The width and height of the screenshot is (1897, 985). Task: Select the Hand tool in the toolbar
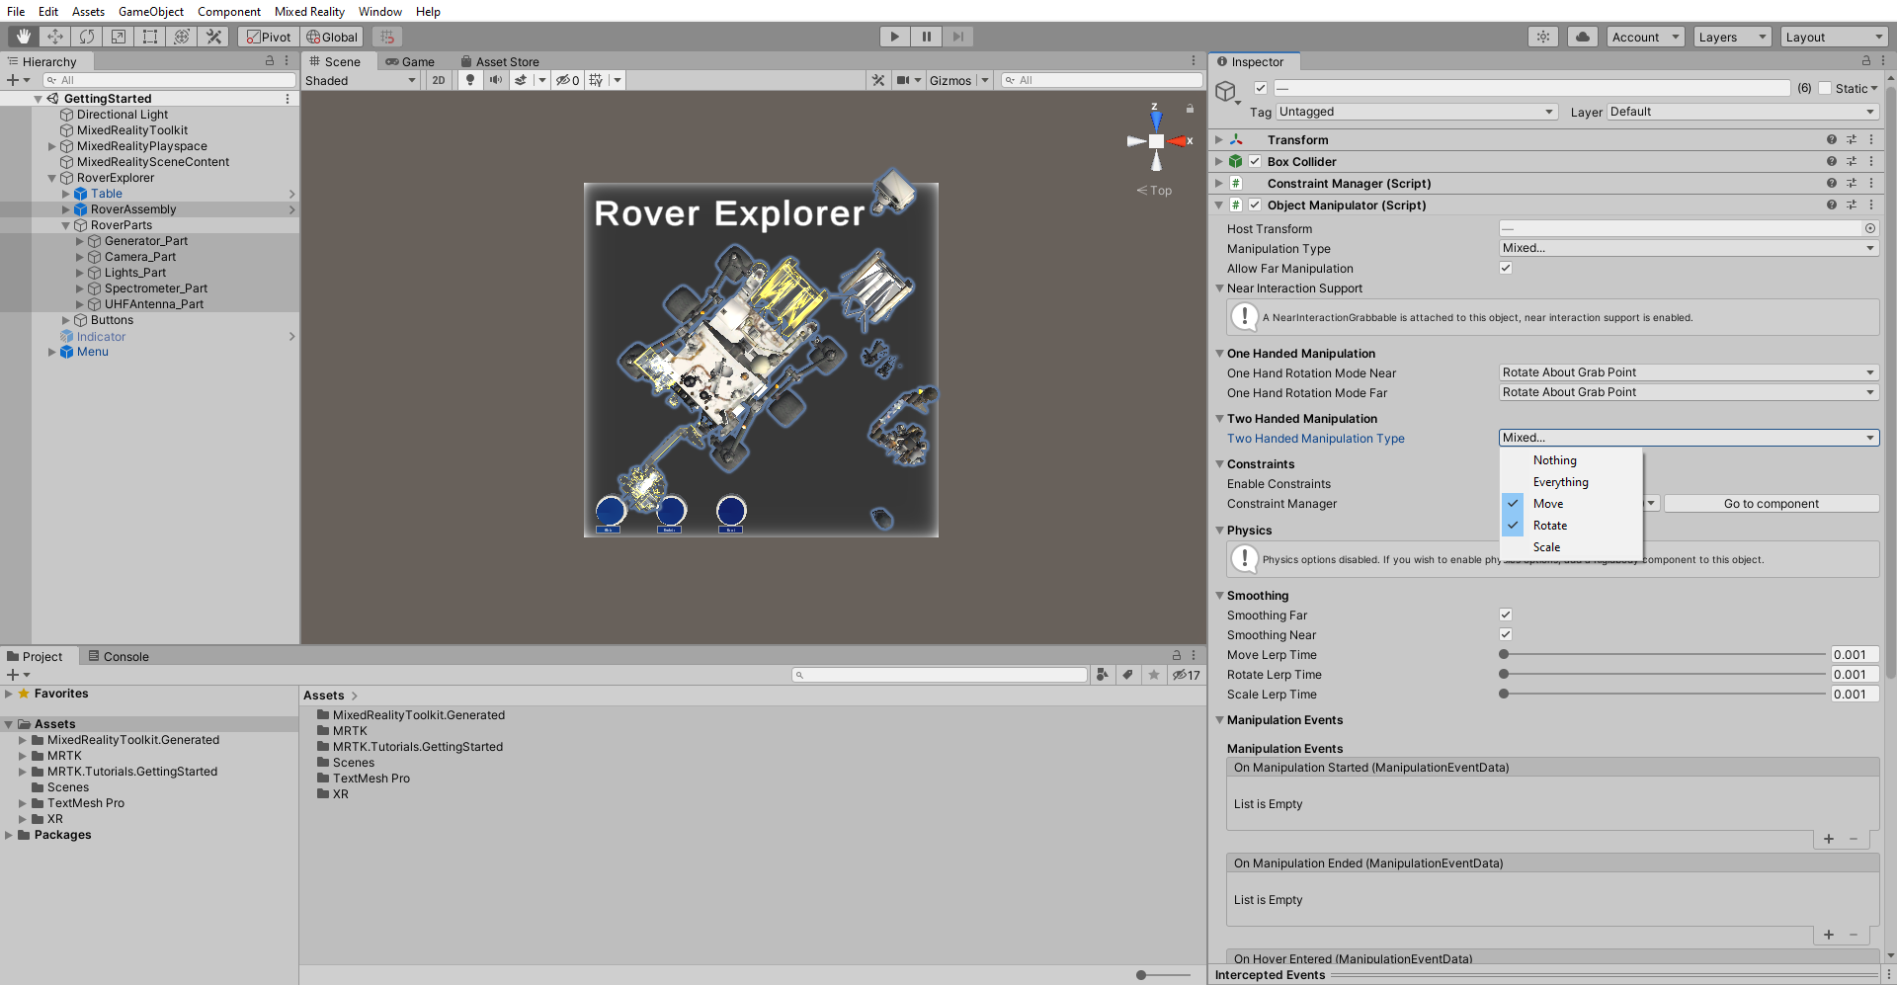pos(22,37)
